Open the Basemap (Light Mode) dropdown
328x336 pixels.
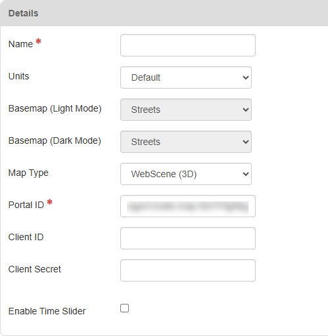pos(186,110)
